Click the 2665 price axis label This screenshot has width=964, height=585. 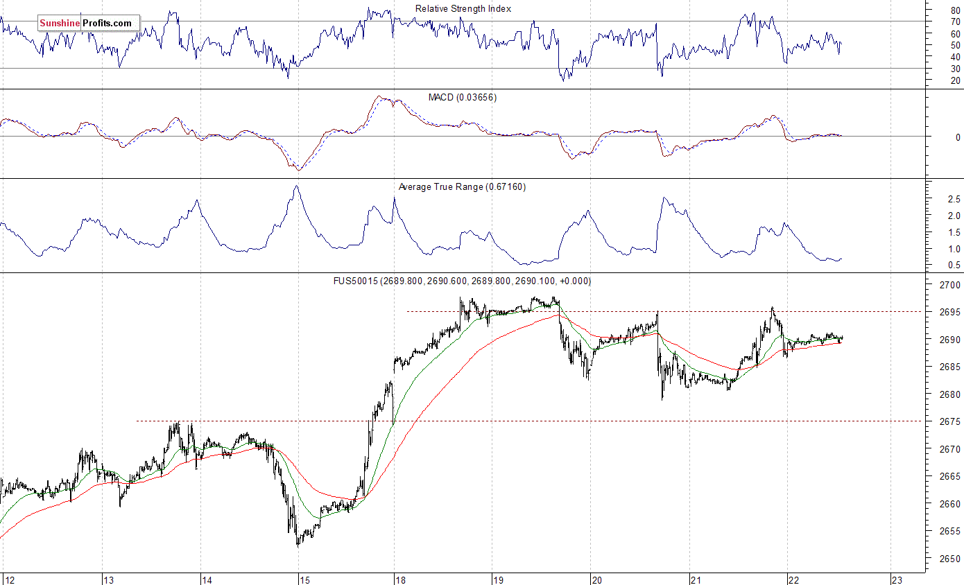tap(952, 476)
